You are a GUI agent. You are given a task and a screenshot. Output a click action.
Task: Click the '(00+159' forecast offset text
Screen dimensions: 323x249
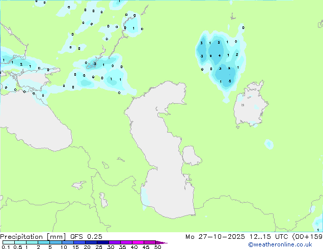[307, 237]
